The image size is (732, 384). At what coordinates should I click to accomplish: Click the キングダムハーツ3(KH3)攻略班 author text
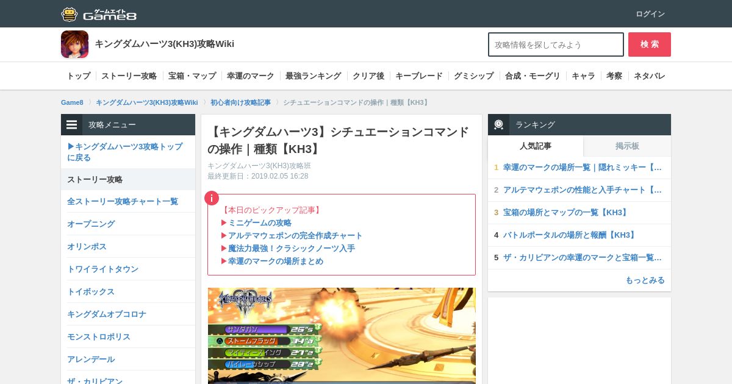[259, 166]
